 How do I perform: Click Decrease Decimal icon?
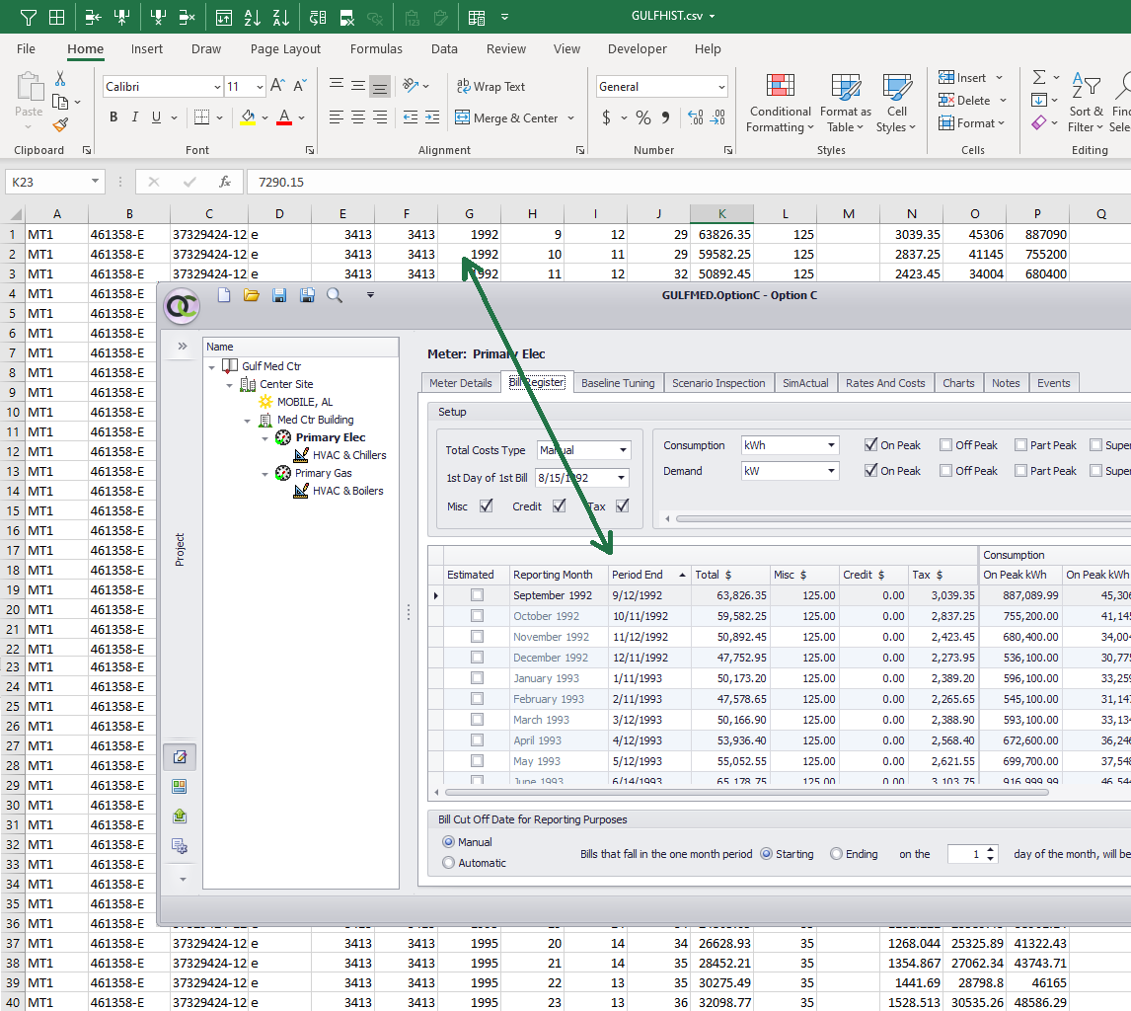[717, 117]
